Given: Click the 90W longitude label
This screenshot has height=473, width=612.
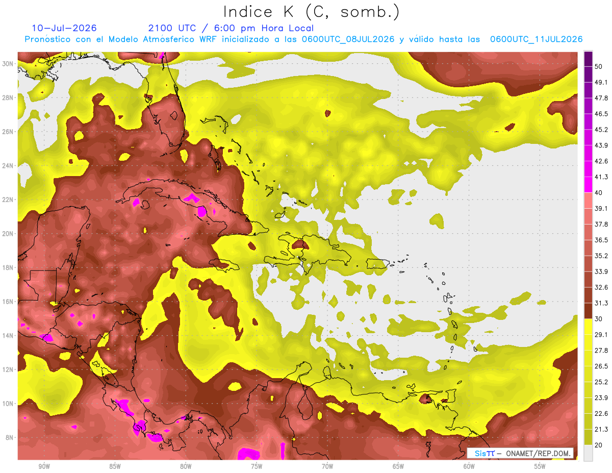Looking at the screenshot, I should click(44, 466).
